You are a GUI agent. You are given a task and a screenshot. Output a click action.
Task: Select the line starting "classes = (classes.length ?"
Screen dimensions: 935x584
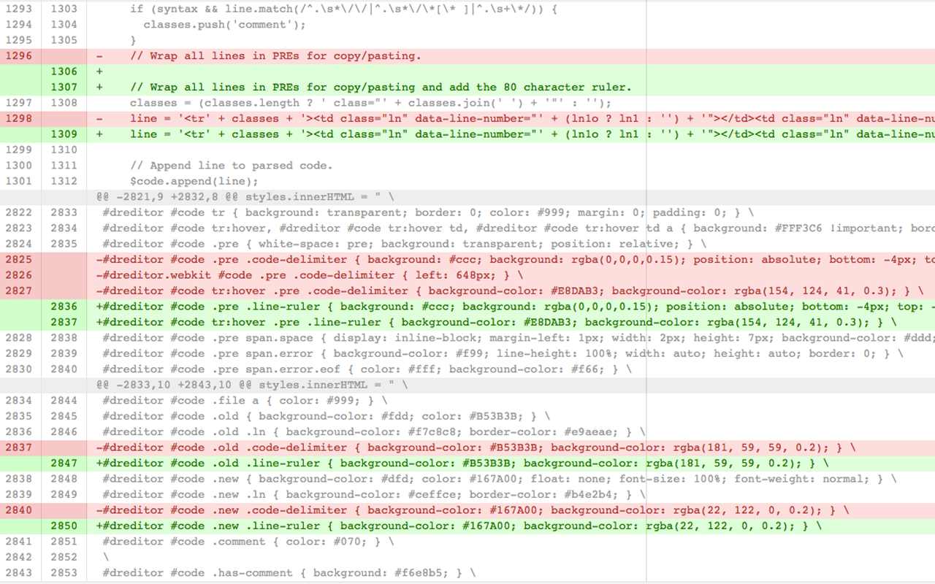click(x=370, y=103)
